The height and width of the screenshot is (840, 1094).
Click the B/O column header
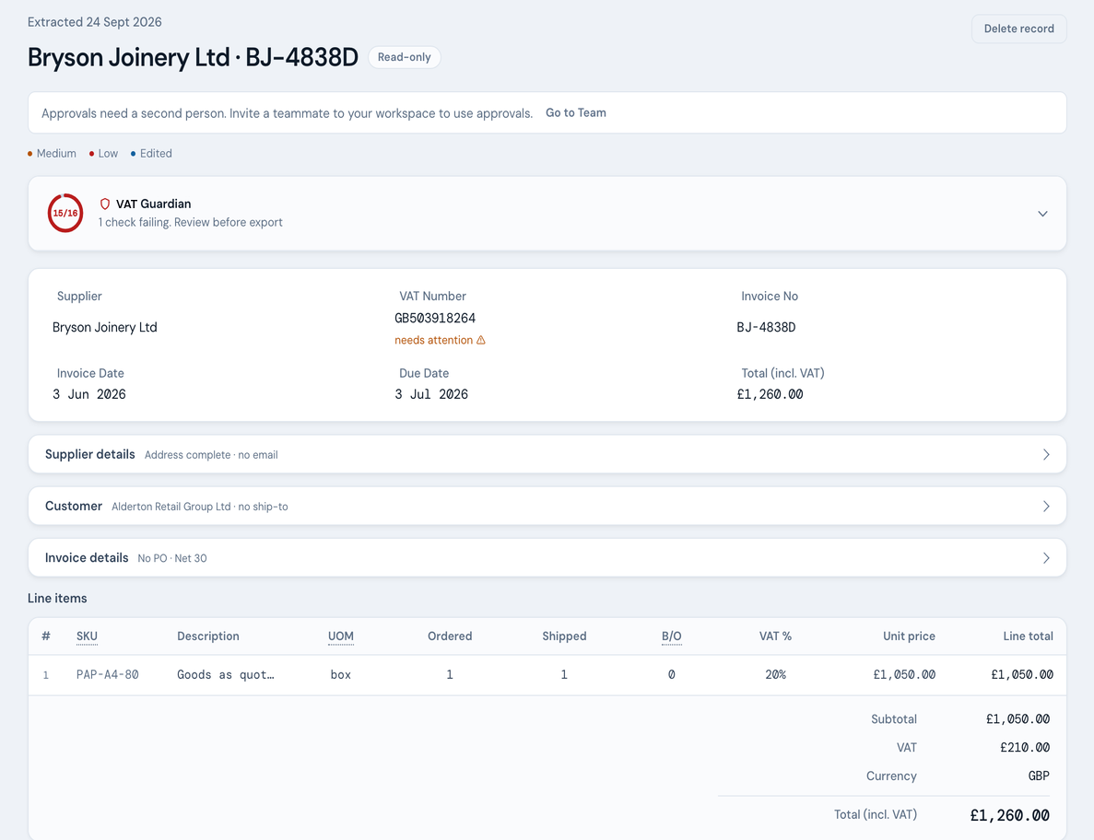(671, 636)
